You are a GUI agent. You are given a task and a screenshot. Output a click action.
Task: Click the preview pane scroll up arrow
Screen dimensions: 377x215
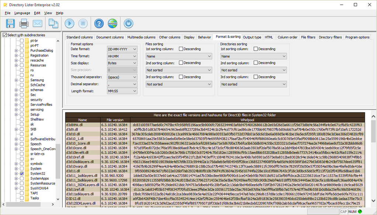point(373,117)
